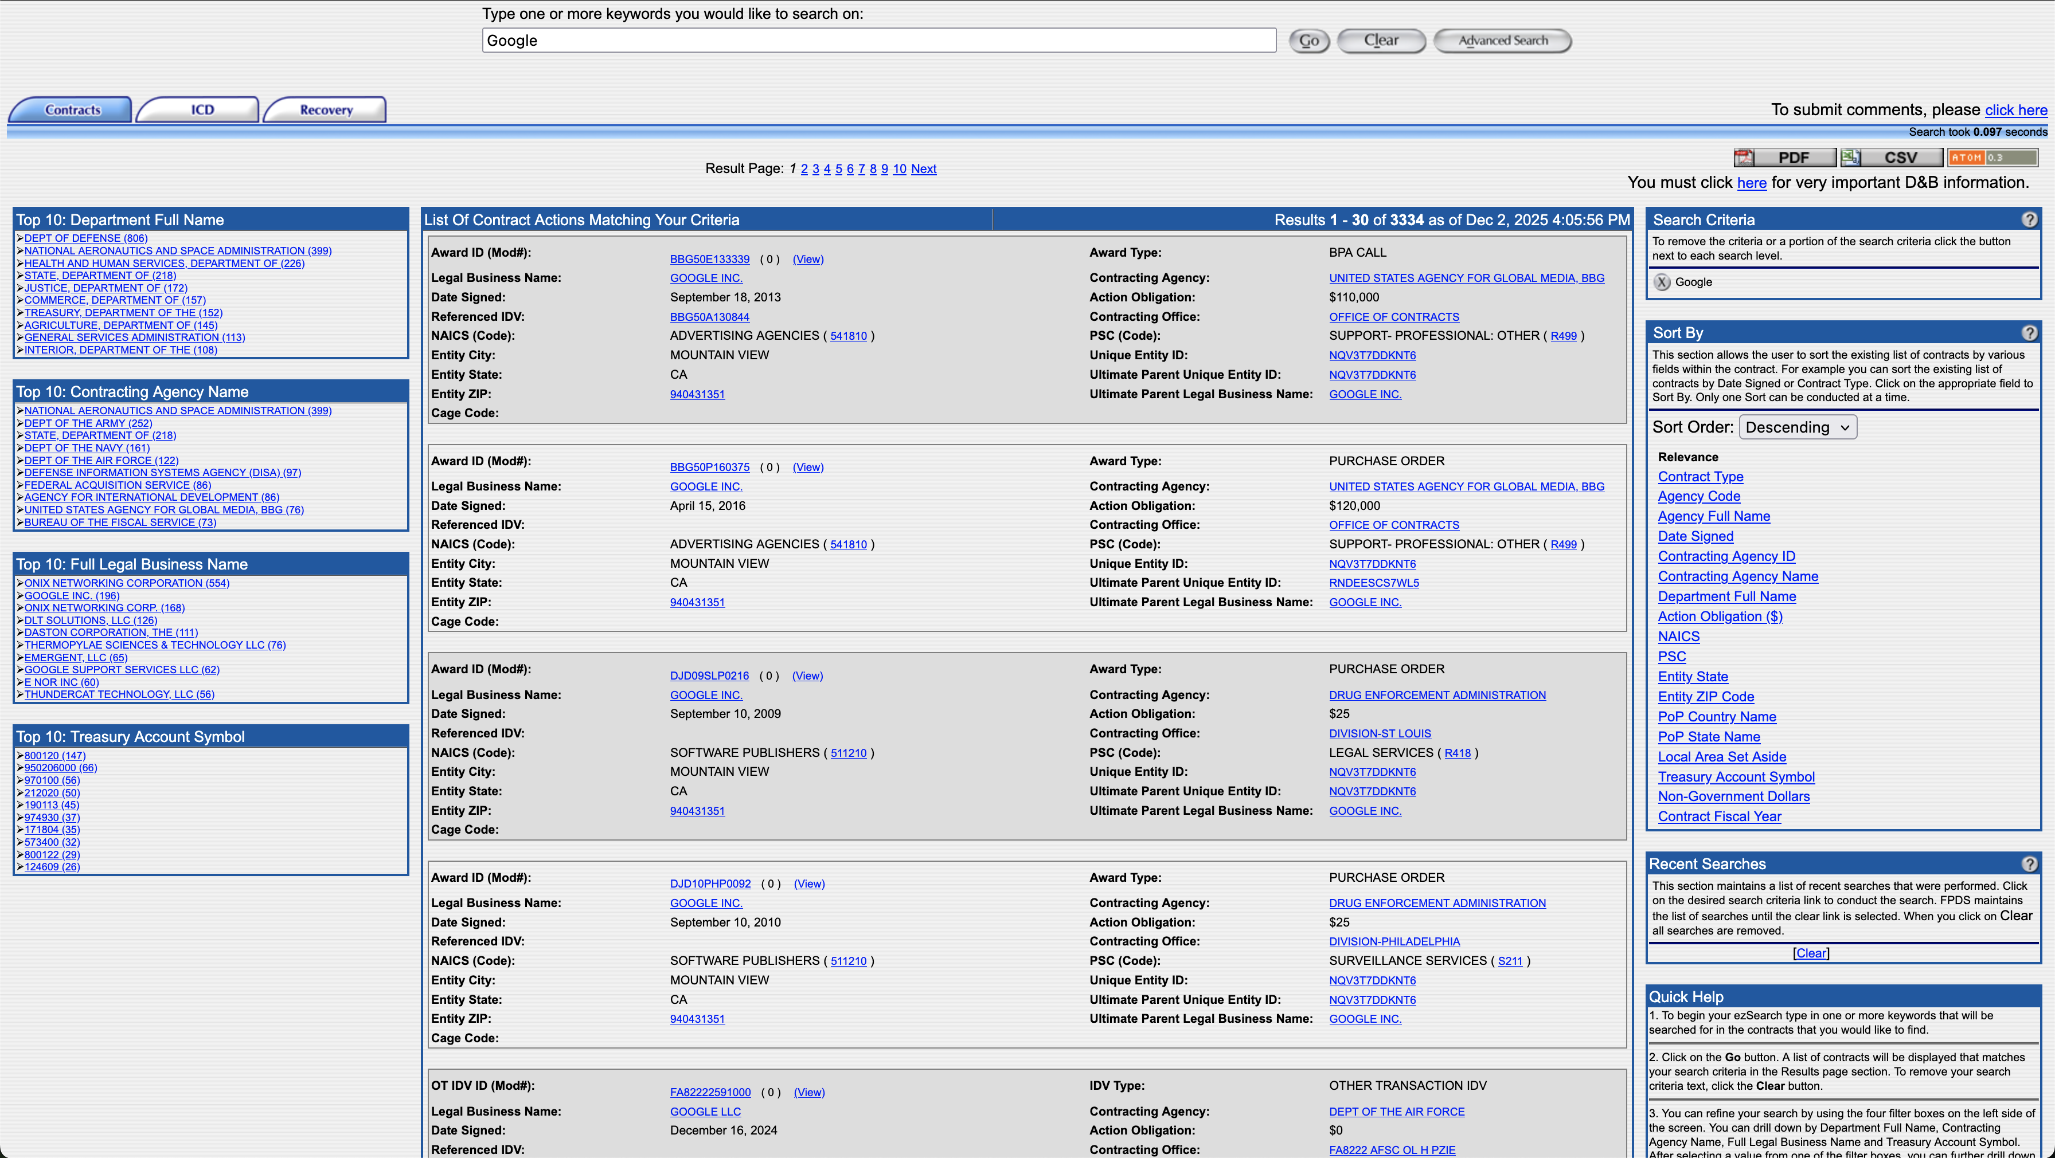Sort results by Date Signed
Screen dimensions: 2055x1158
click(1695, 536)
